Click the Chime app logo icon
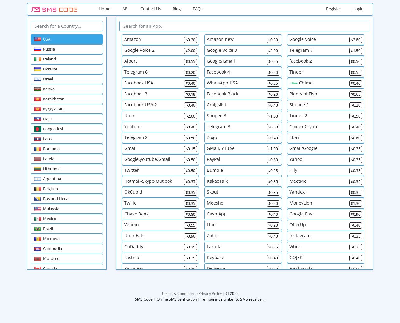400x323 pixels. [294, 83]
